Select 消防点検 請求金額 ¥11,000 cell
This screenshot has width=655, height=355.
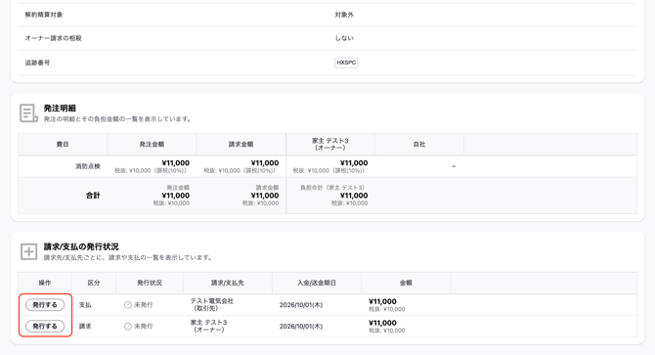pyautogui.click(x=241, y=166)
